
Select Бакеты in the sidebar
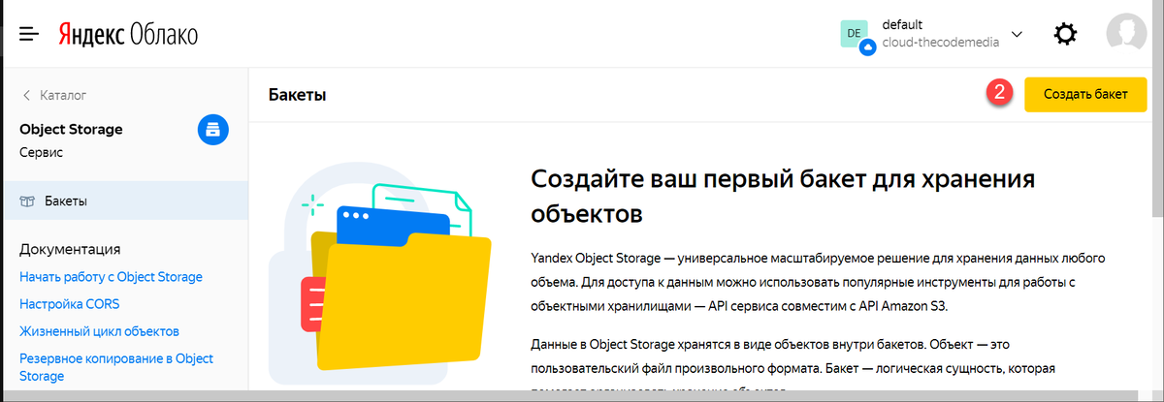[124, 201]
